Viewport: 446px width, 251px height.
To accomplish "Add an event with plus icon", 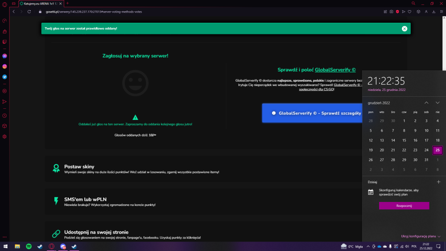I will click(438, 182).
